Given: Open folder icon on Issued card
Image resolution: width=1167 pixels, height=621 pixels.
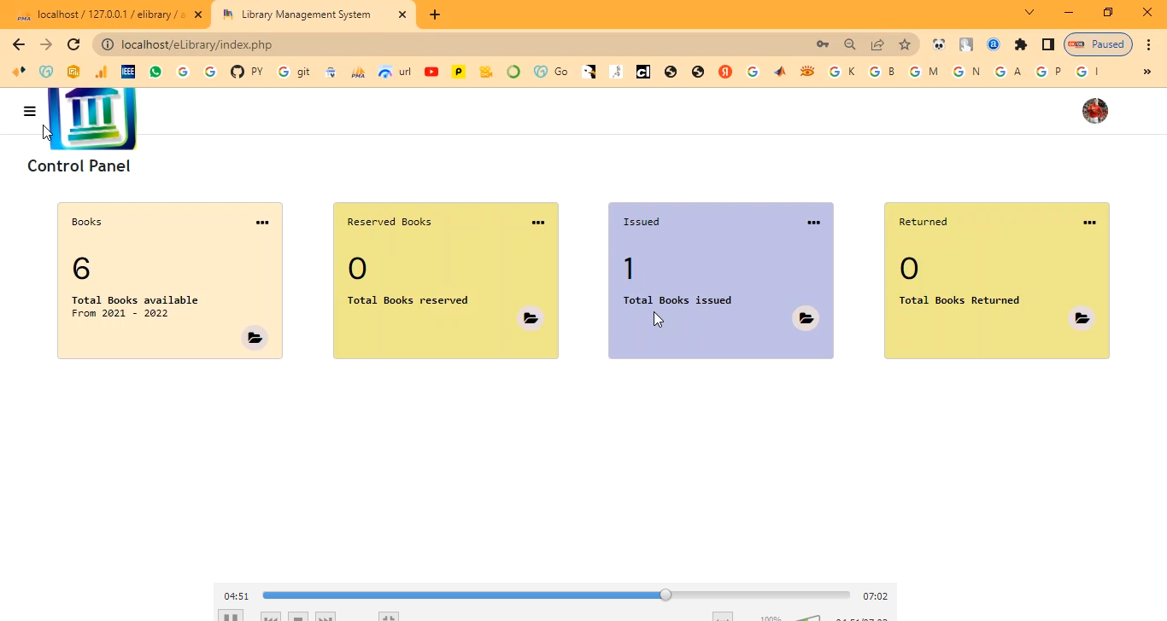Looking at the screenshot, I should (x=806, y=318).
